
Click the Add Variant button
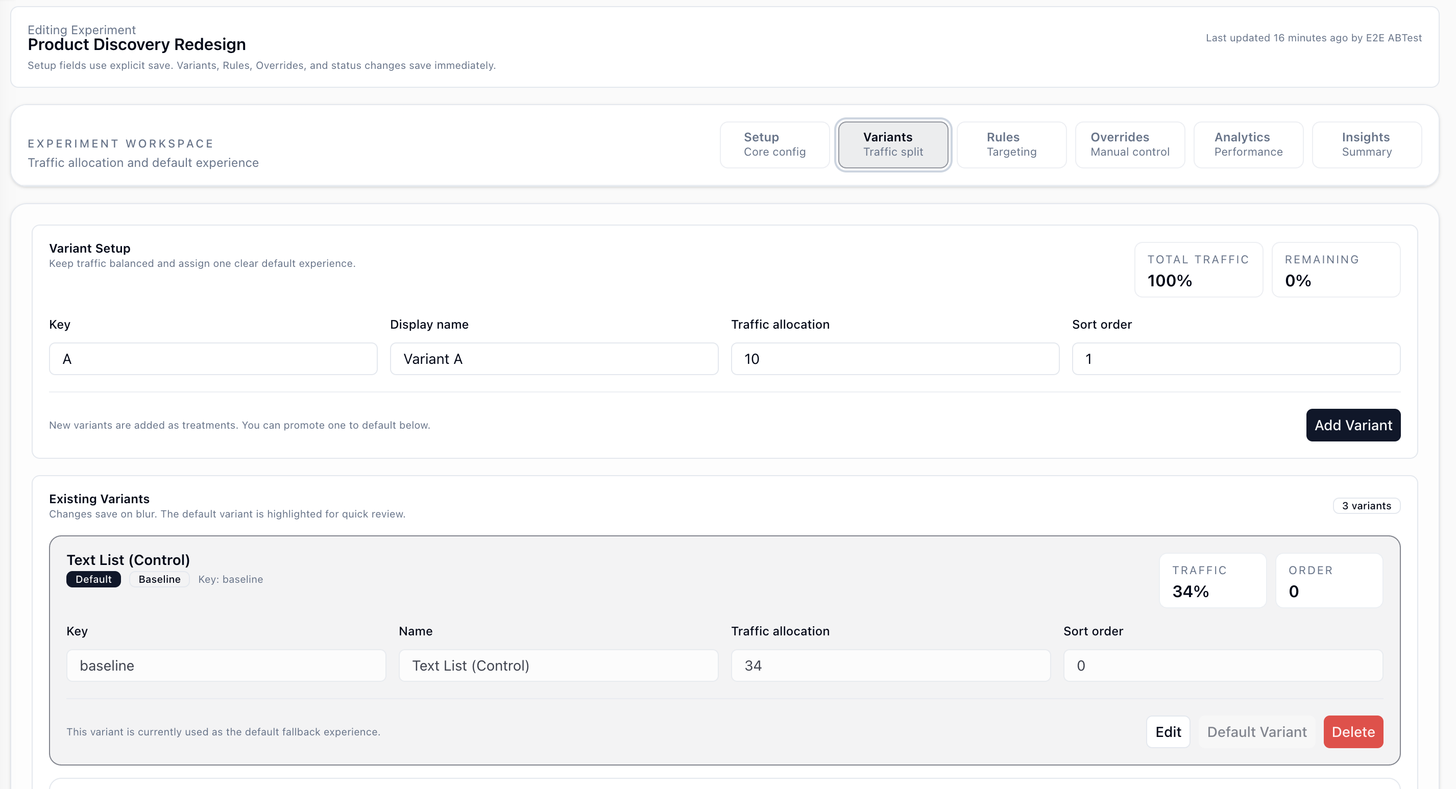[1352, 425]
